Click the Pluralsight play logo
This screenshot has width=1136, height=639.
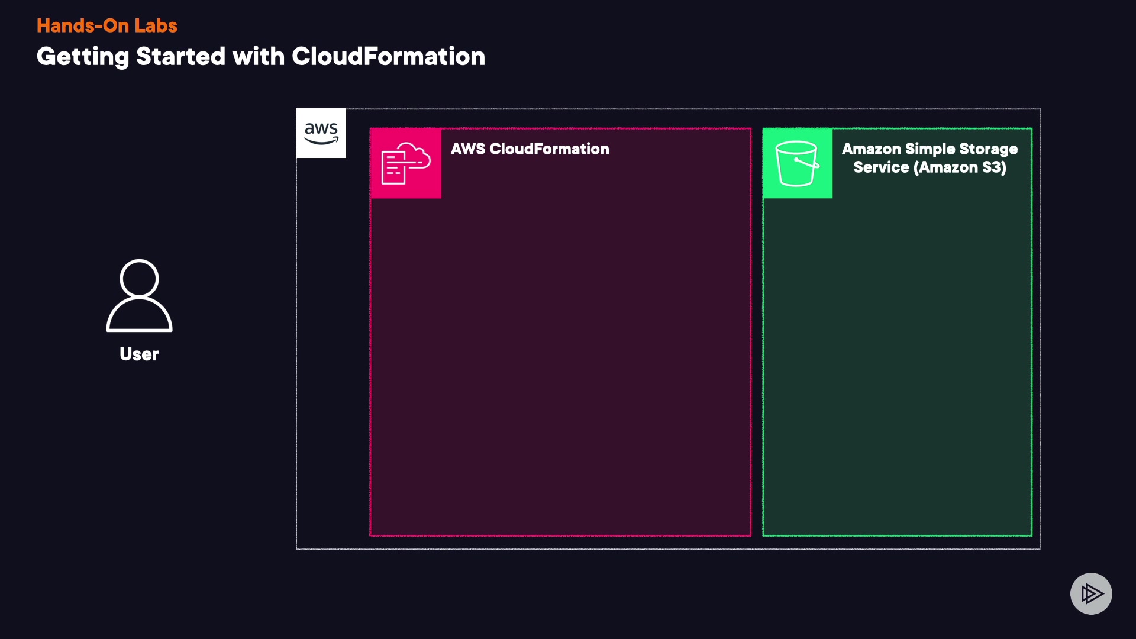pos(1091,593)
